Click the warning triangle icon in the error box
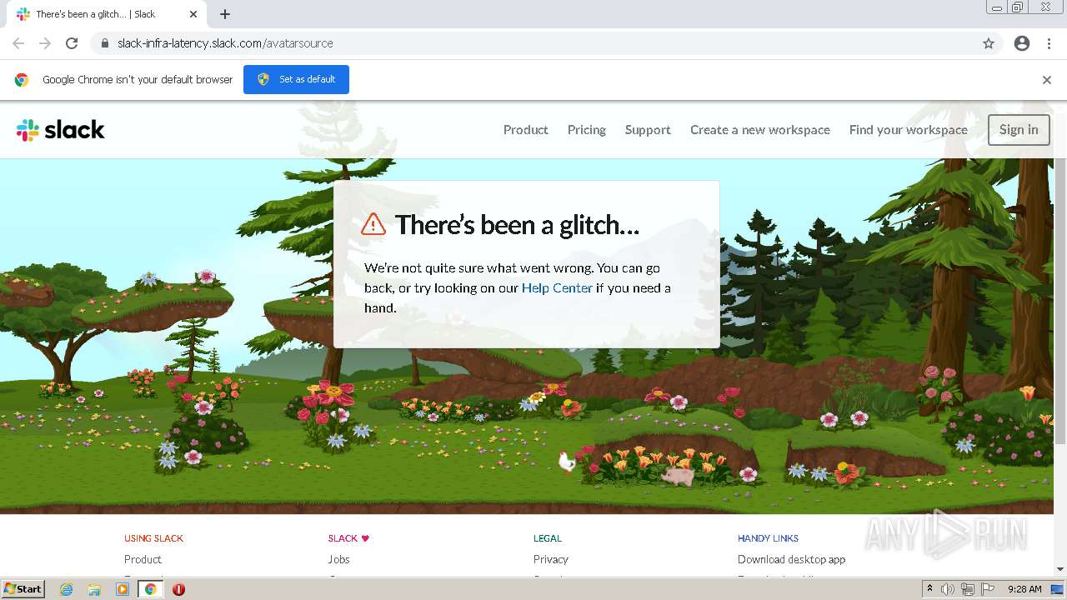Screen dimensions: 1067x600 373,223
